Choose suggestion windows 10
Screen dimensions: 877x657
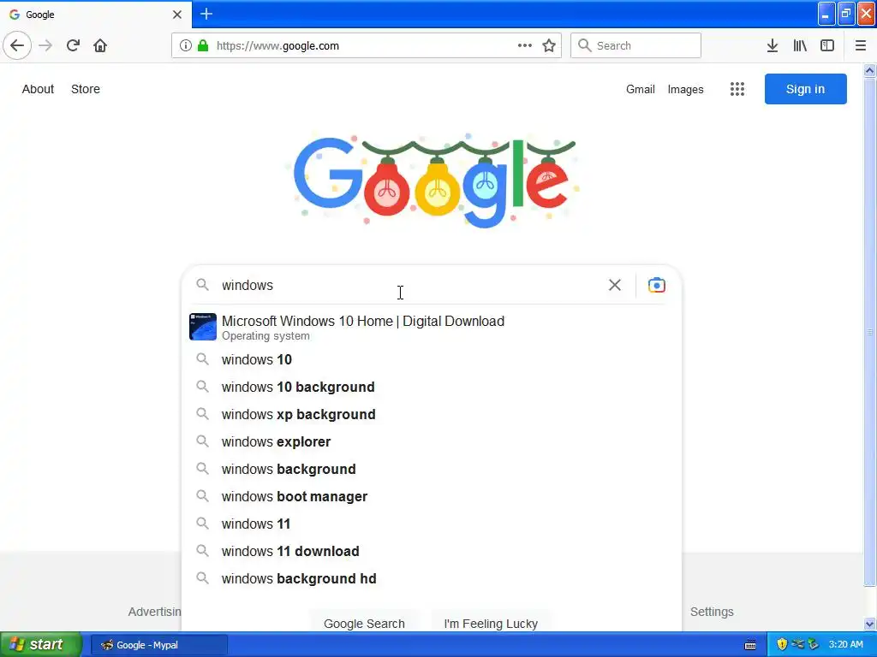432,360
